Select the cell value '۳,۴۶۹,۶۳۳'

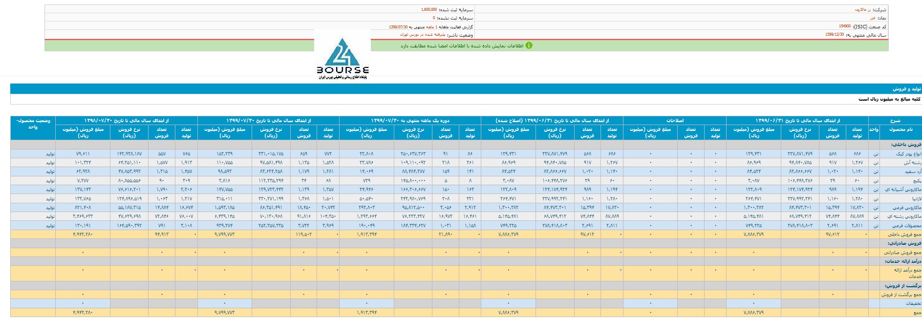click(83, 216)
